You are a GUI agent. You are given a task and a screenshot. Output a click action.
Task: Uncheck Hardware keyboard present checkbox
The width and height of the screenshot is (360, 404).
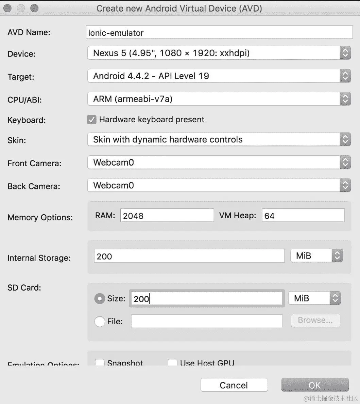pos(91,120)
